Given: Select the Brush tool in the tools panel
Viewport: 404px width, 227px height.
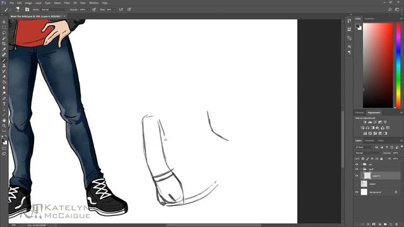Looking at the screenshot, I should [x=4, y=60].
